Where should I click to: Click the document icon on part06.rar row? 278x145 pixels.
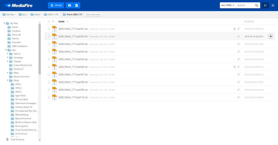pyautogui.click(x=235, y=67)
